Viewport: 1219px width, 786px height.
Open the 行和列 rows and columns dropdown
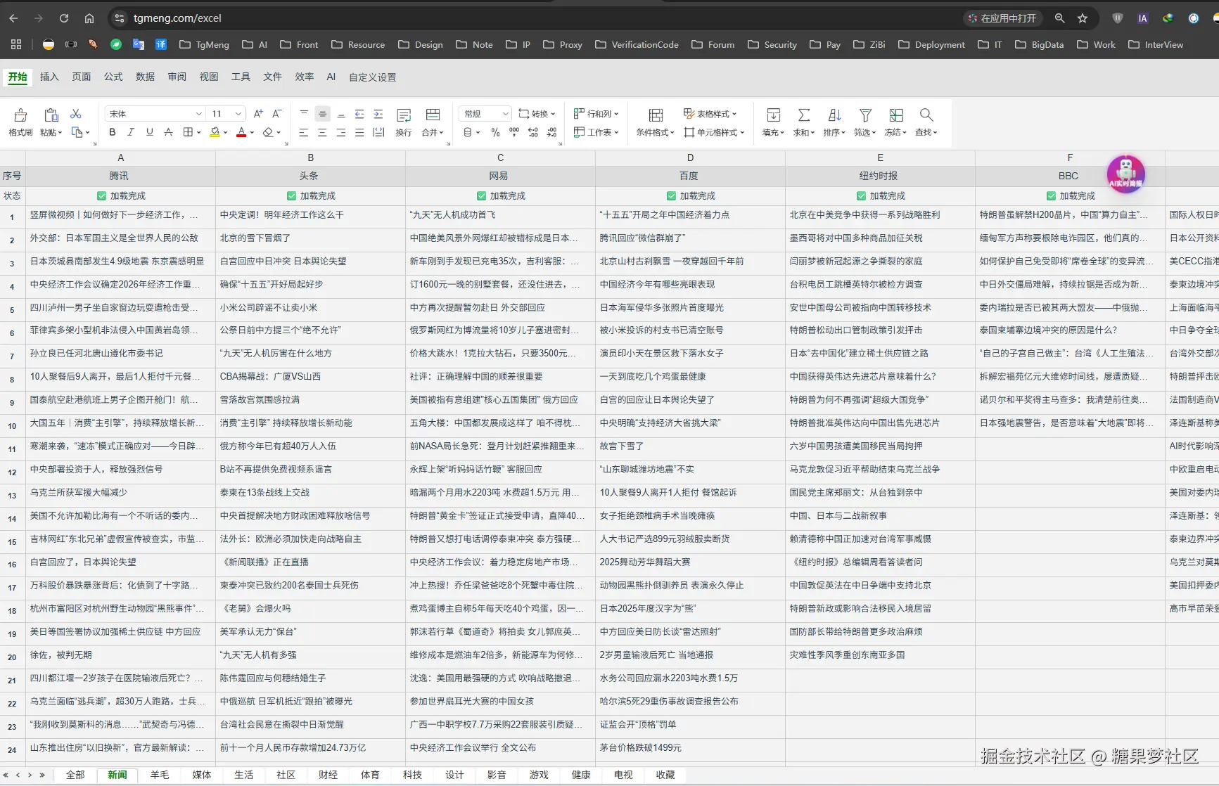pyautogui.click(x=596, y=114)
